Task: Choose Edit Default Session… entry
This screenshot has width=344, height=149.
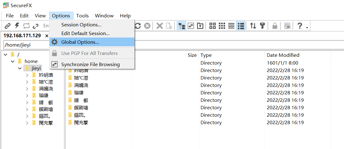Action: pyautogui.click(x=92, y=34)
